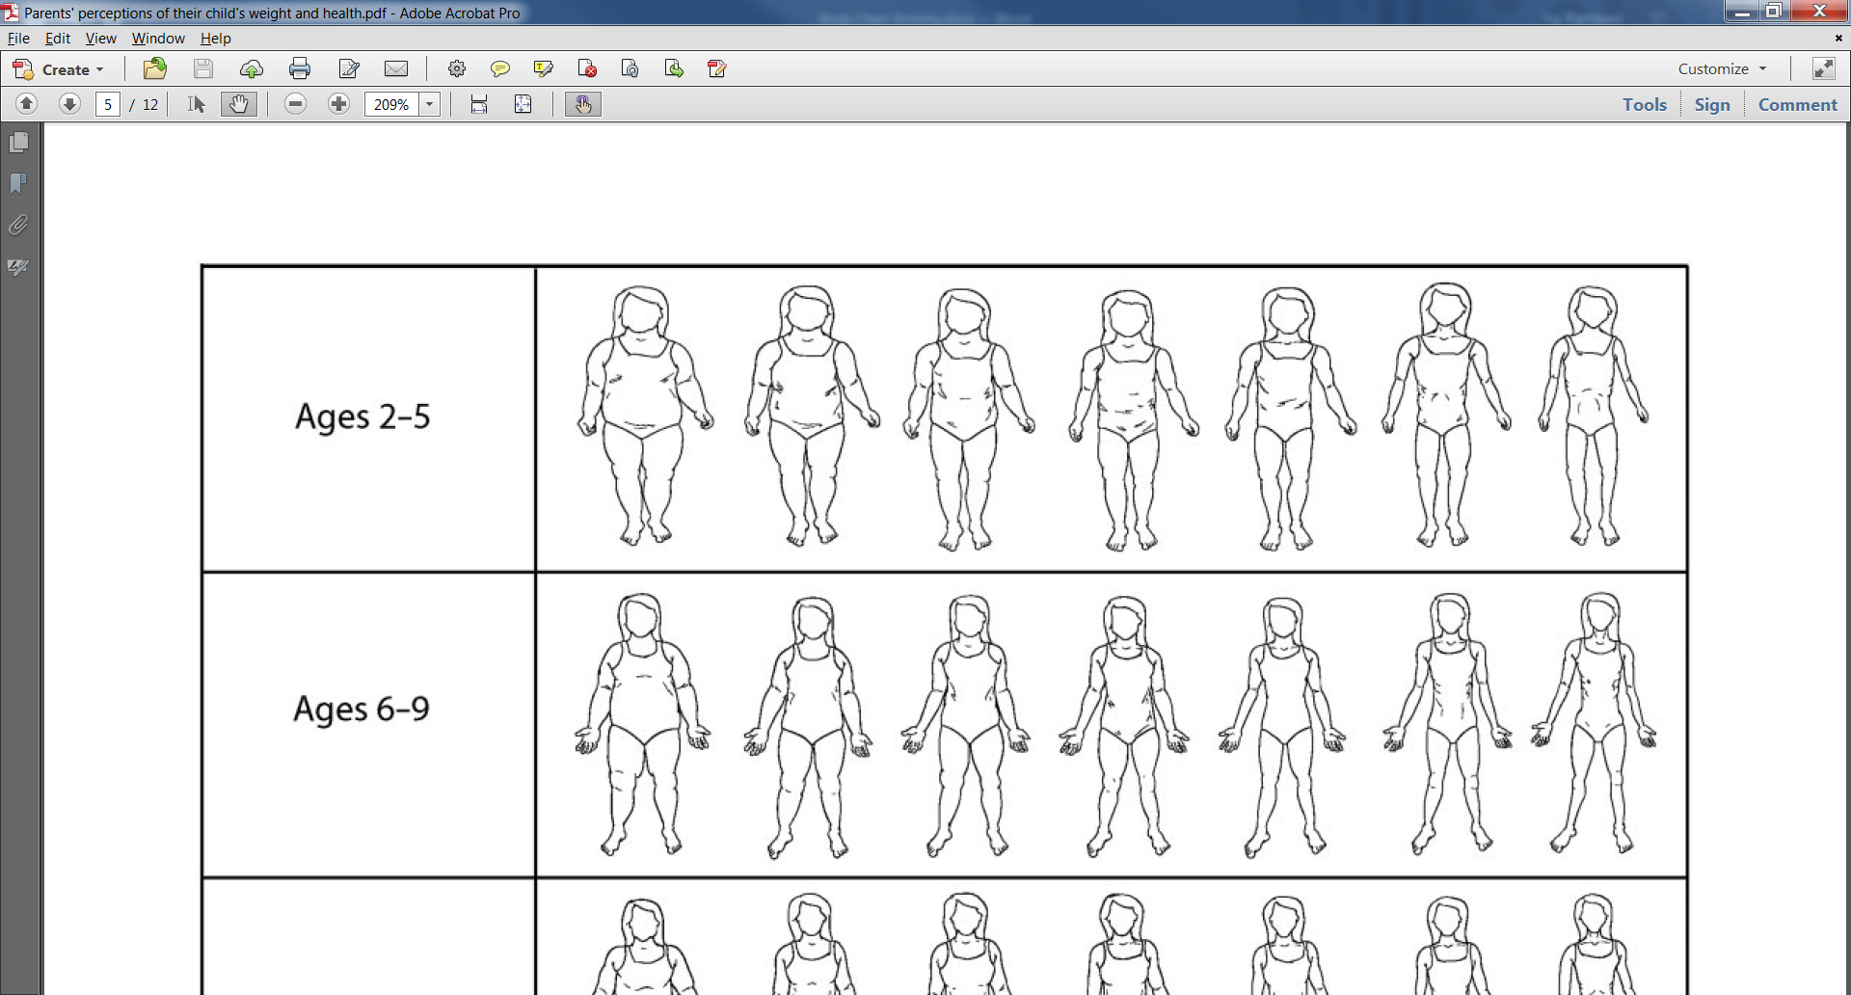Click the Extract Pages icon

(674, 69)
